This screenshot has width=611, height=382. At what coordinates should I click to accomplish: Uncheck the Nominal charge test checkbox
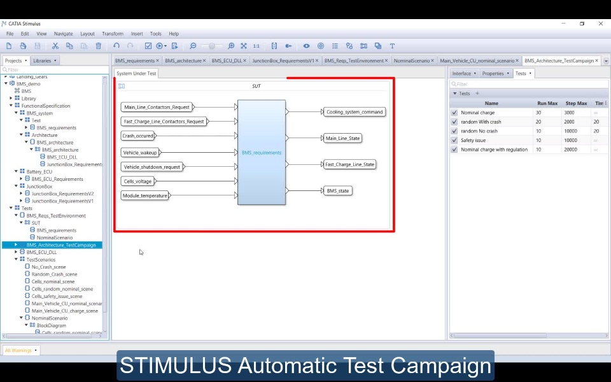pos(454,113)
